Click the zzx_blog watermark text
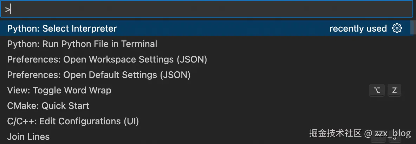 coord(392,133)
